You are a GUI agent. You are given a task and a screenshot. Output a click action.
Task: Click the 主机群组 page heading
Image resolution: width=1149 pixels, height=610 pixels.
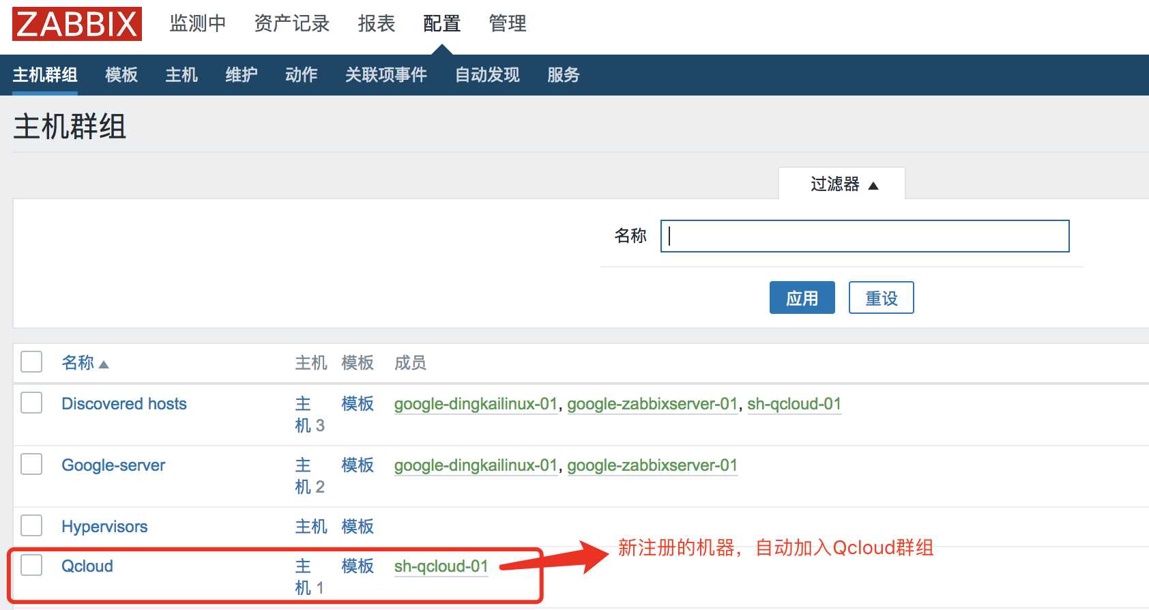(x=70, y=127)
